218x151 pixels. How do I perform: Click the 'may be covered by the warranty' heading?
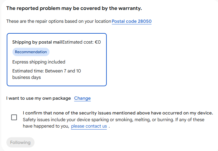pos(74,8)
